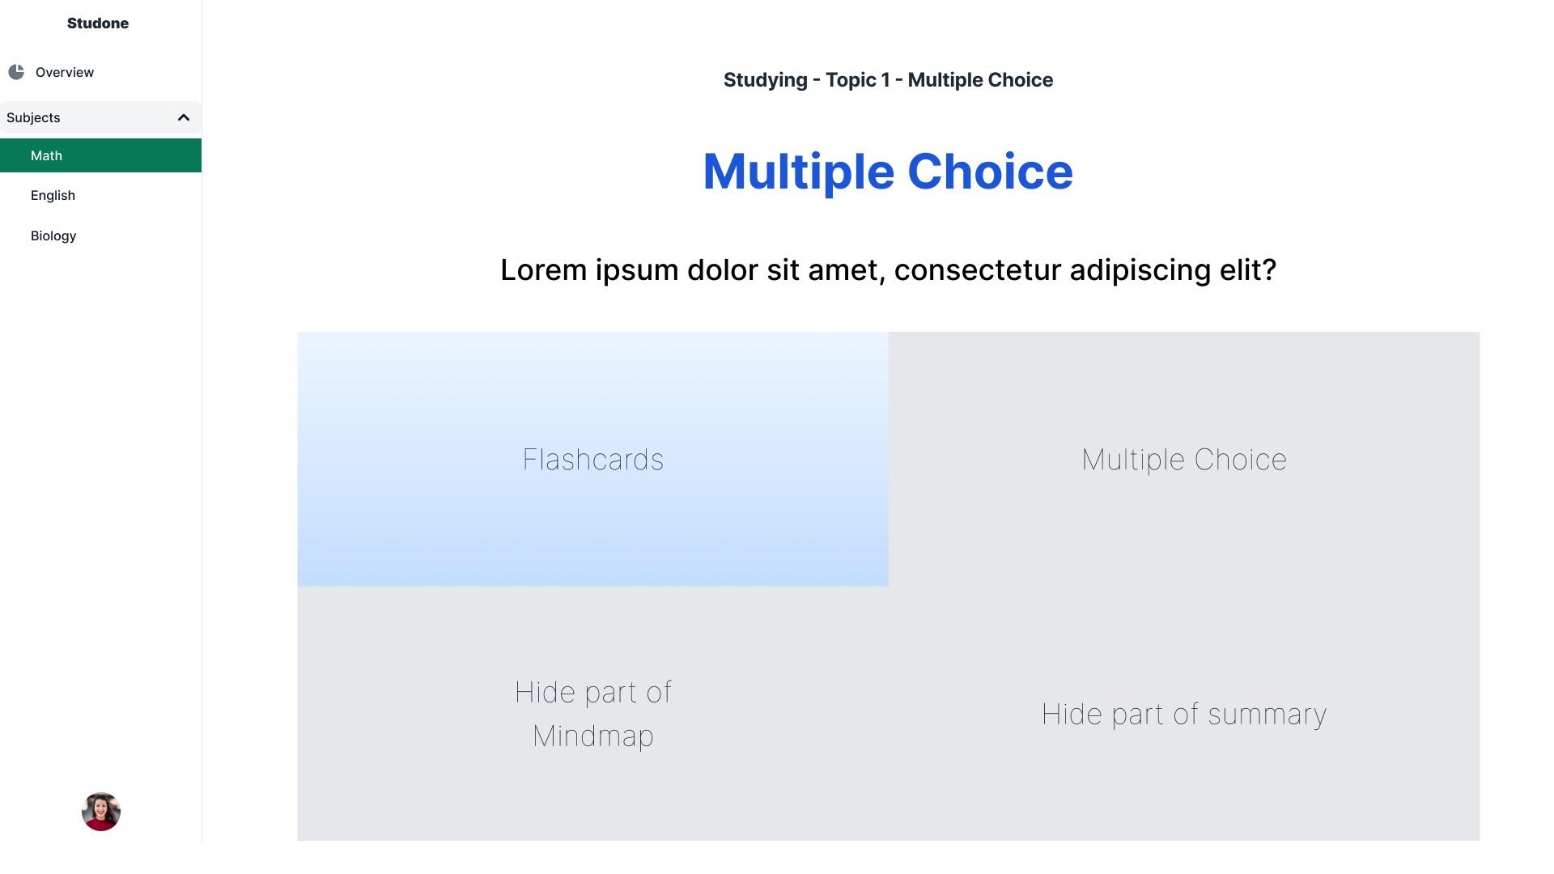Select the Math subject

(100, 155)
